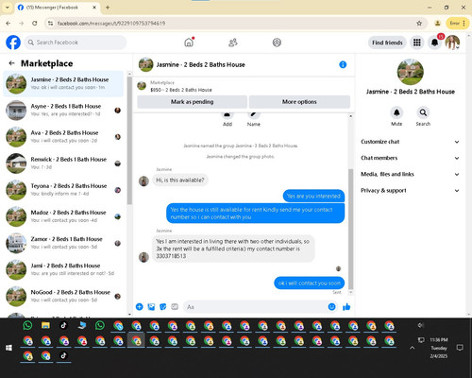Click the 'Hi, is this available?' message
This screenshot has height=378, width=472.
point(180,180)
